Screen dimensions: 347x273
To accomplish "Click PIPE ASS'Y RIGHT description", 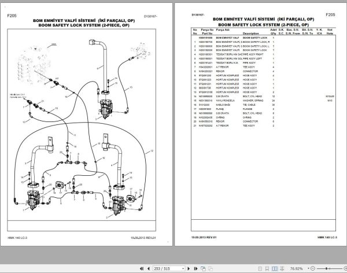I will (253, 54).
